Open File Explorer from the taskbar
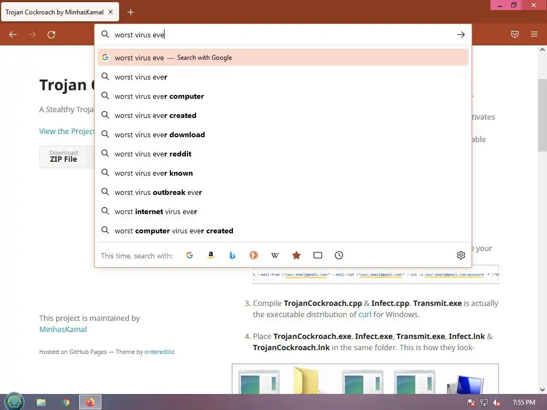Viewport: 547px width, 410px height. [x=41, y=403]
